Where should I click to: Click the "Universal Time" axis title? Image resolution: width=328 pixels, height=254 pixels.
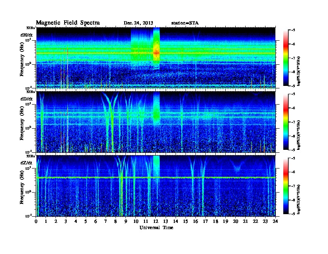pos(156,227)
